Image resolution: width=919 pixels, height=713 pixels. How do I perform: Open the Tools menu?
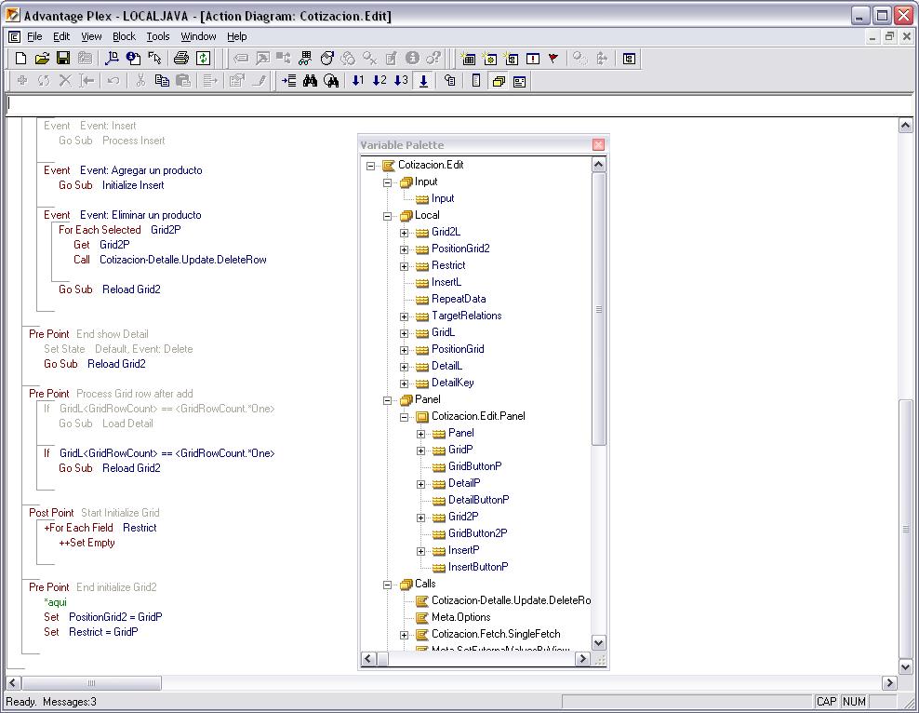[x=157, y=36]
